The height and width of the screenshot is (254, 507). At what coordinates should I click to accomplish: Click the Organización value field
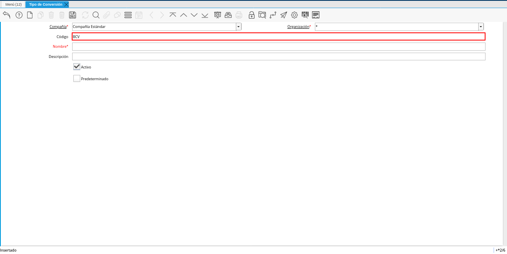[397, 26]
